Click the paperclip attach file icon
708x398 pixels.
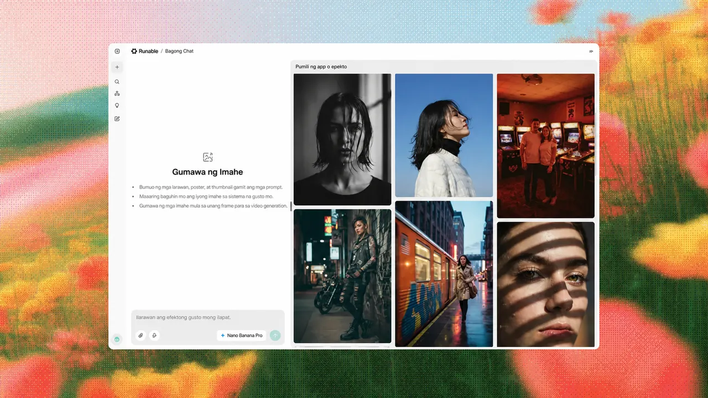[x=140, y=336]
